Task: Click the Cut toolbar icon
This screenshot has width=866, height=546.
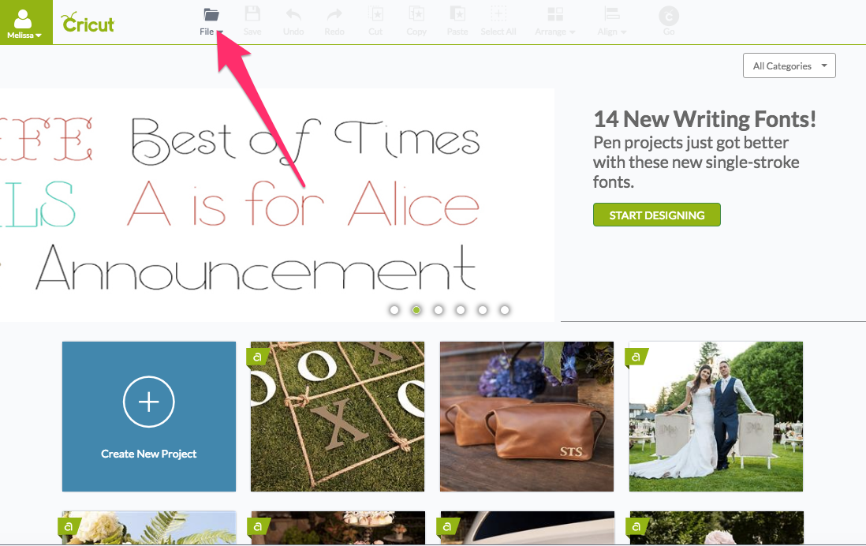Action: point(375,14)
